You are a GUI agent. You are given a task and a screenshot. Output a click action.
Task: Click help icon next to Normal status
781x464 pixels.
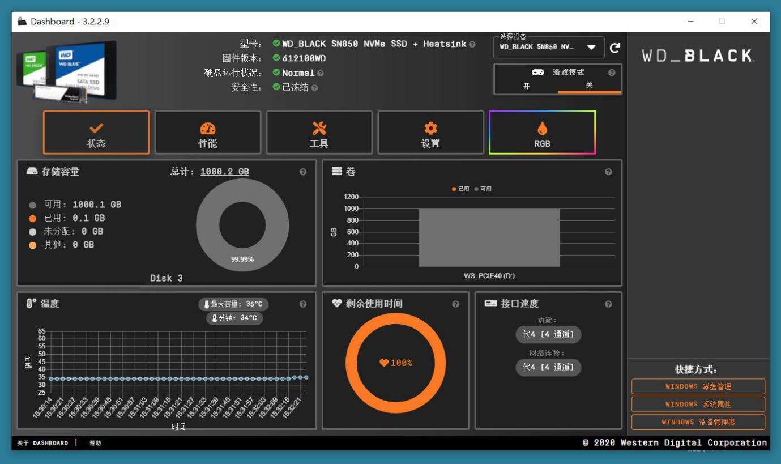point(321,73)
